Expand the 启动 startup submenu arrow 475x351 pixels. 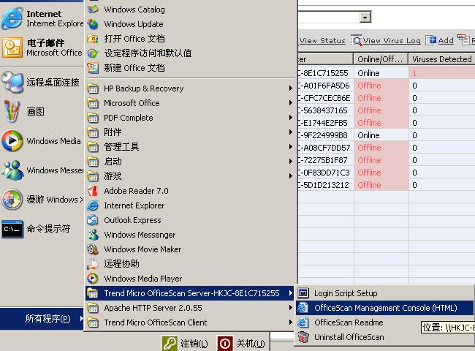tap(291, 162)
